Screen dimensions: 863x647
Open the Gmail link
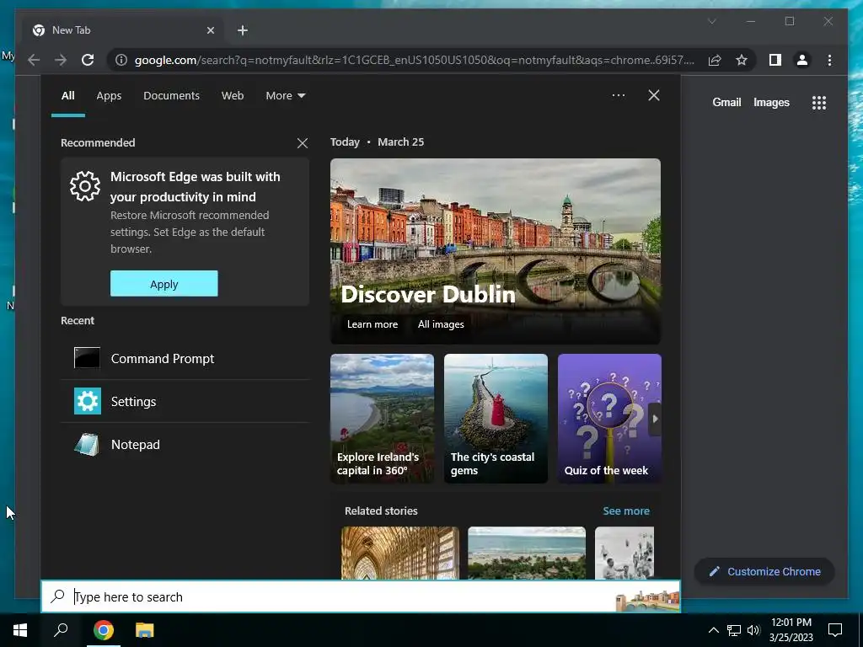click(726, 102)
